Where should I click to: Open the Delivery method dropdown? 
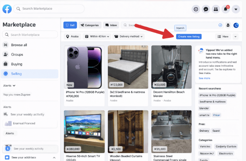(128, 37)
